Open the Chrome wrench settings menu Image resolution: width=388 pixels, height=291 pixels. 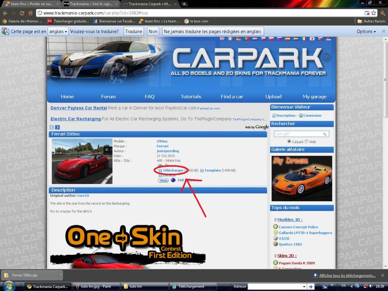(x=383, y=13)
